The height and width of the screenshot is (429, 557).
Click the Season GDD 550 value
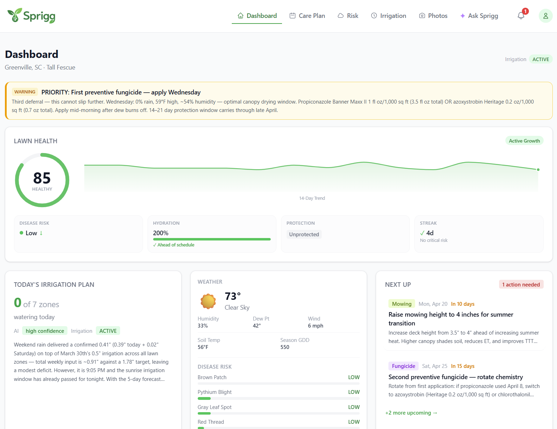285,347
